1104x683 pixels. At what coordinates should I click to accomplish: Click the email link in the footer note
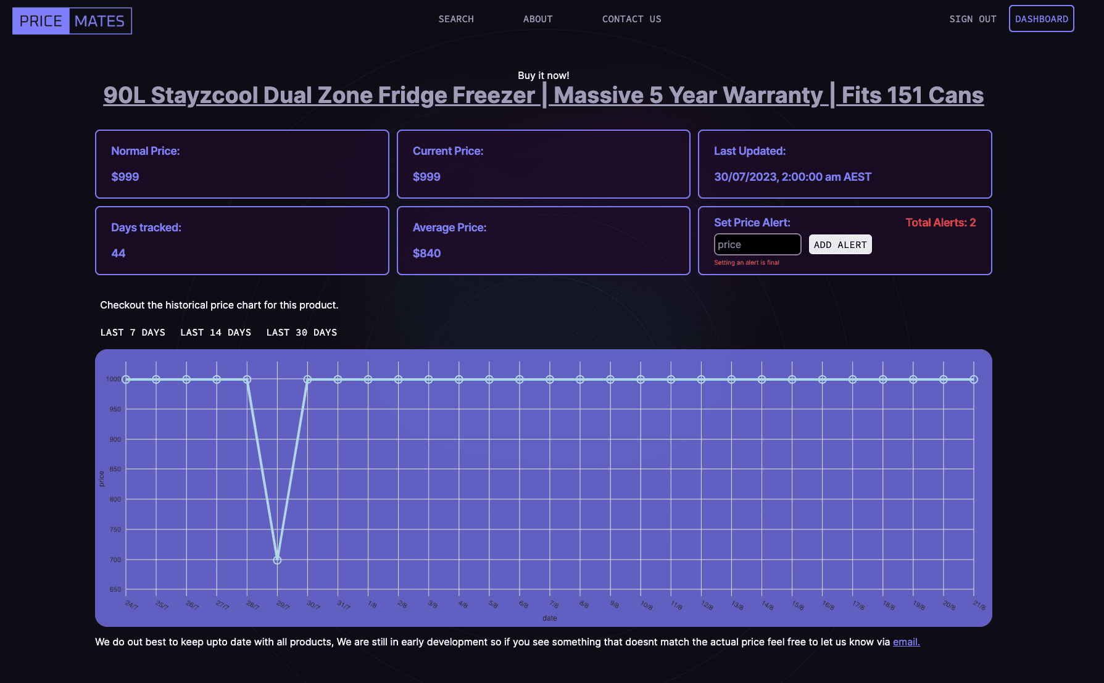(x=906, y=642)
